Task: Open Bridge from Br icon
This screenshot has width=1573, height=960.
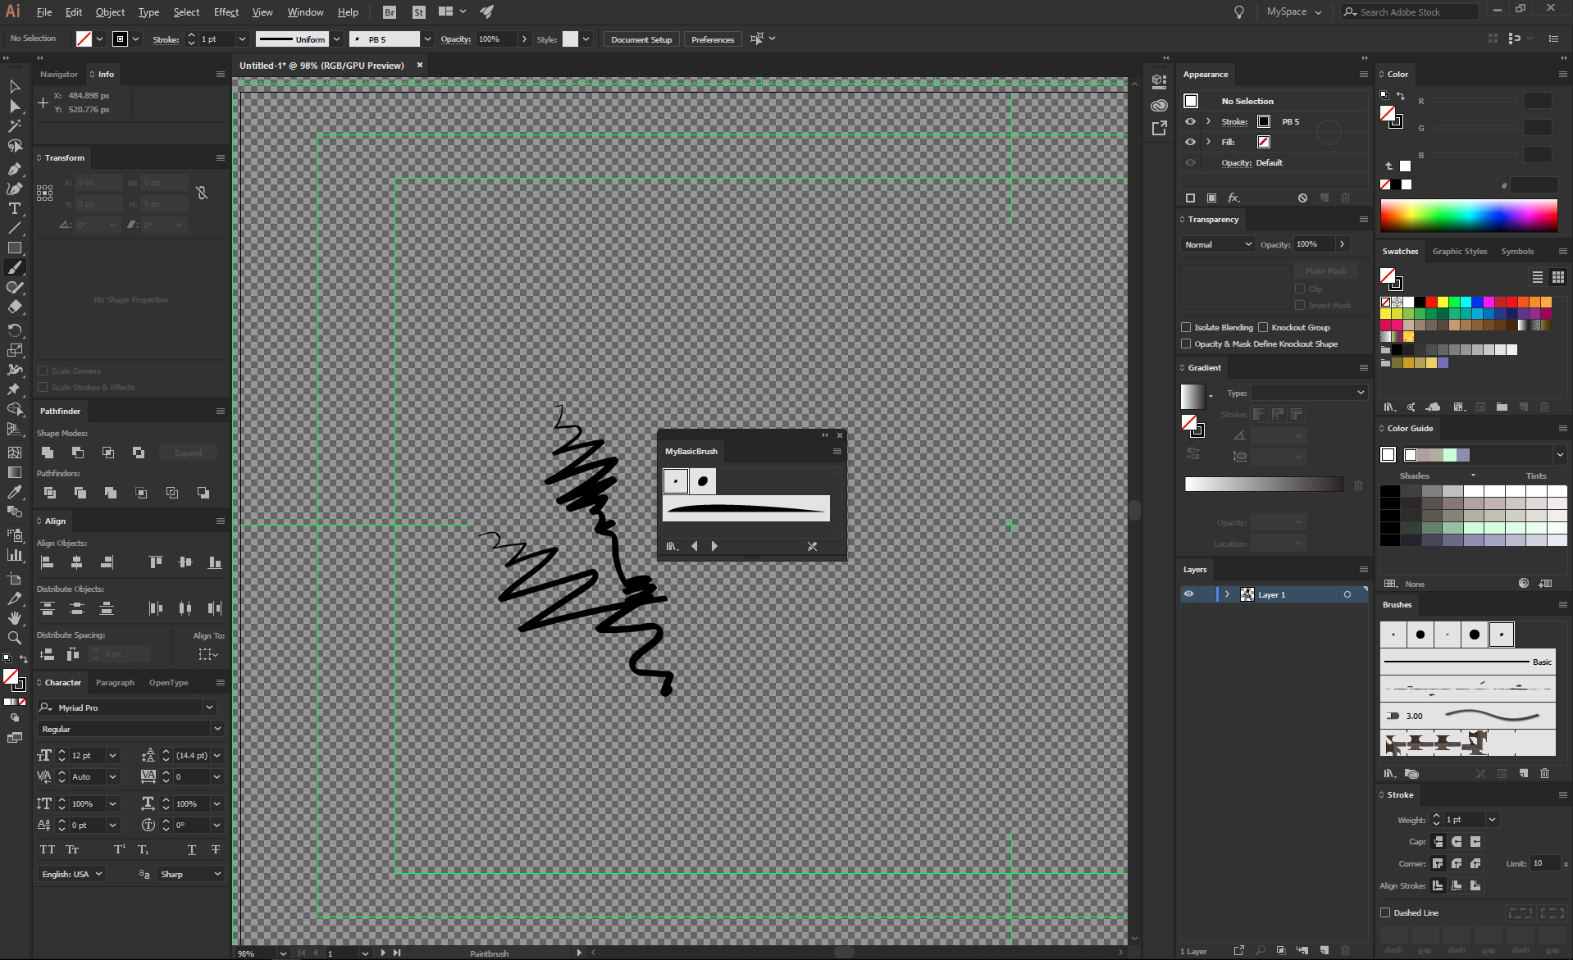Action: pyautogui.click(x=390, y=12)
